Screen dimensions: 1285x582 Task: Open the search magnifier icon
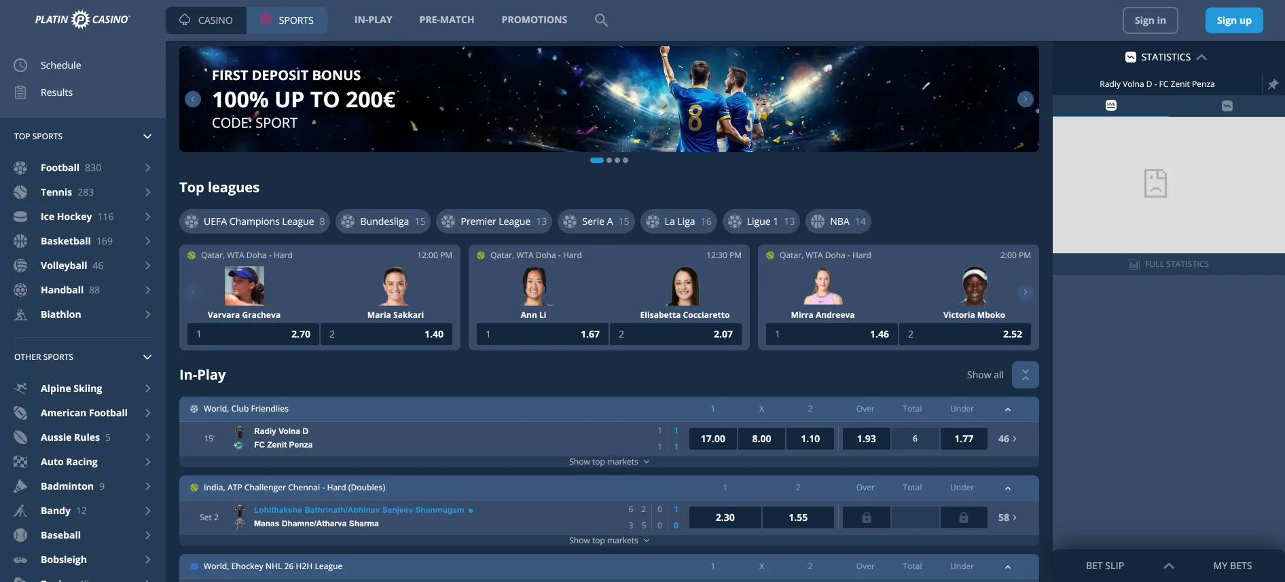pos(601,20)
